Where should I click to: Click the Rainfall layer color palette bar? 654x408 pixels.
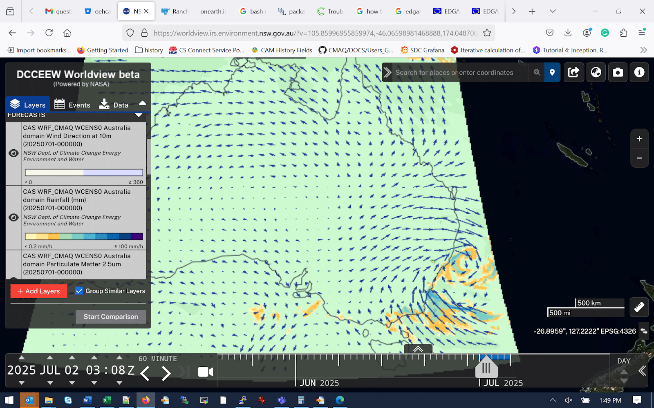84,236
